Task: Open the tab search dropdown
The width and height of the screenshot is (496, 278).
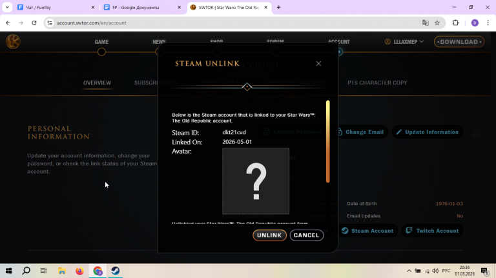Action: pyautogui.click(x=7, y=7)
